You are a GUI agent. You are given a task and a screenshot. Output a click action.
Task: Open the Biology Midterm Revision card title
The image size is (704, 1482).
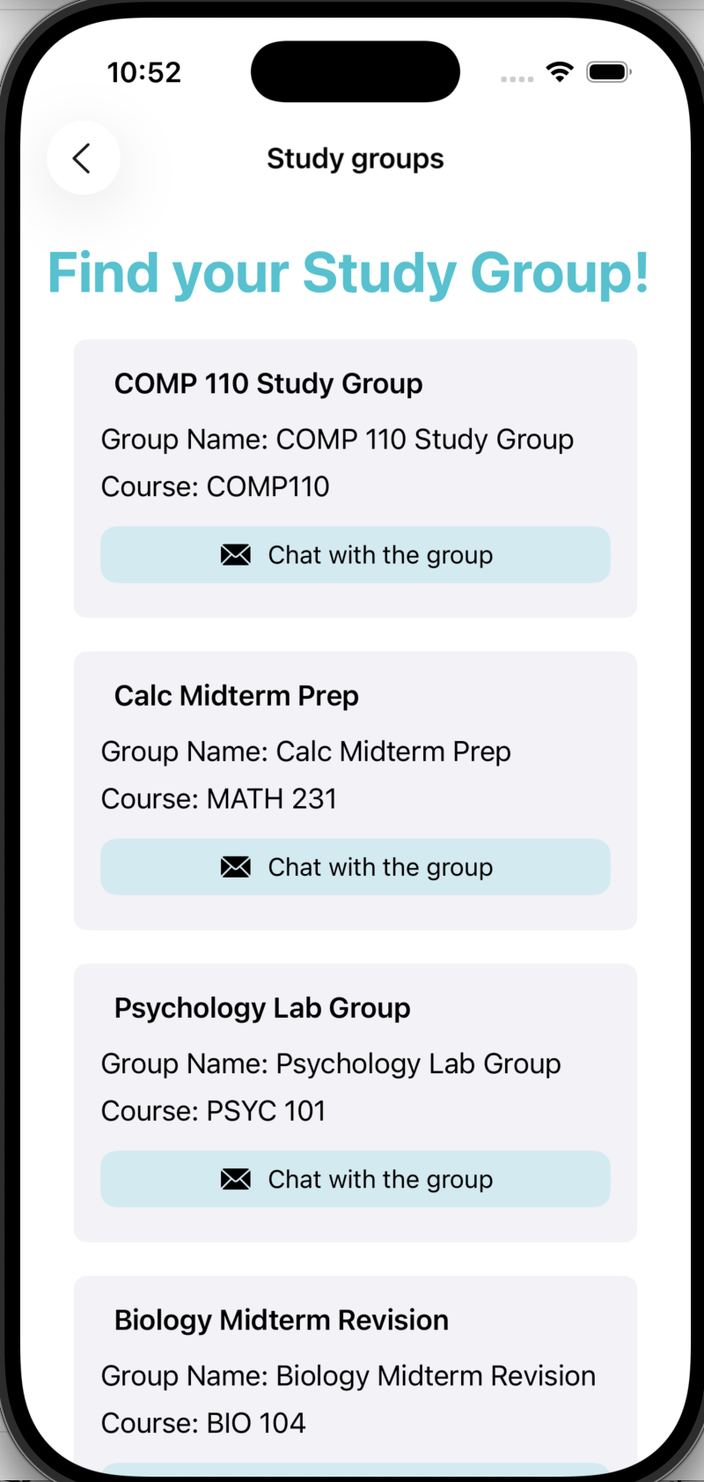pyautogui.click(x=282, y=1320)
